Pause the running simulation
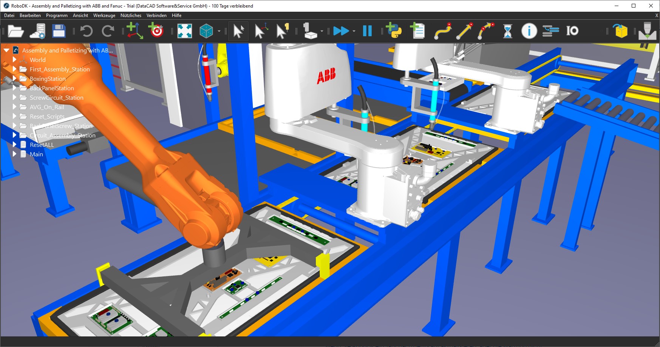Image resolution: width=660 pixels, height=347 pixels. pyautogui.click(x=367, y=31)
